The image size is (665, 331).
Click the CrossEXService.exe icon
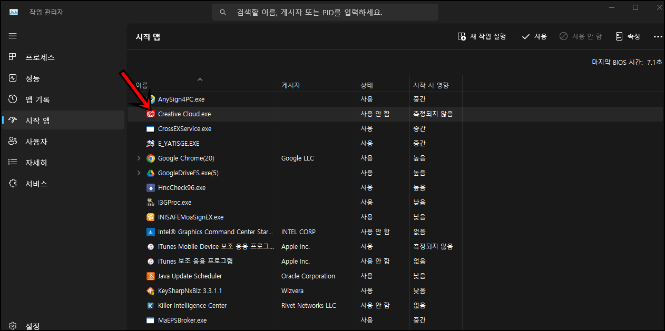150,128
